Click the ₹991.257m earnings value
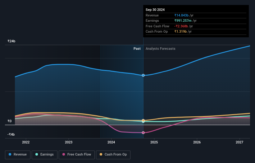Image resolution: width=255 pixels, height=163 pixels. [x=183, y=21]
